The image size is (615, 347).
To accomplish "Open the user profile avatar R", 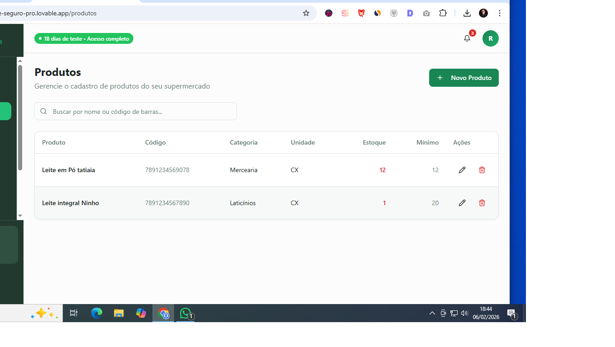I will 490,38.
